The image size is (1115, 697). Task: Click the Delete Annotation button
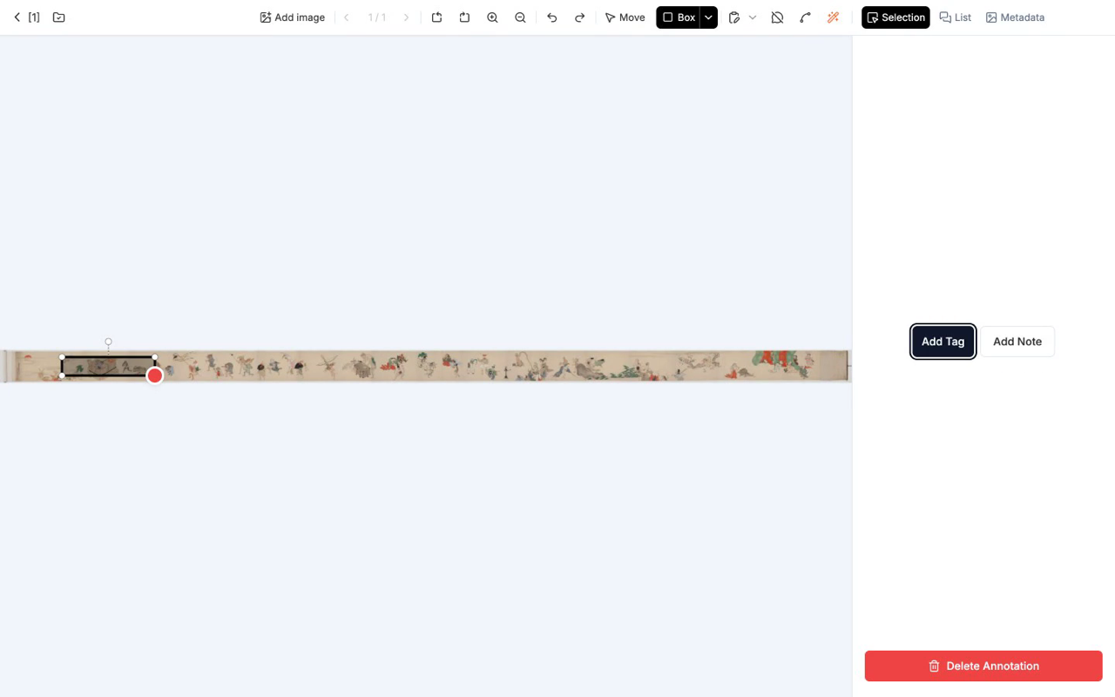(983, 666)
